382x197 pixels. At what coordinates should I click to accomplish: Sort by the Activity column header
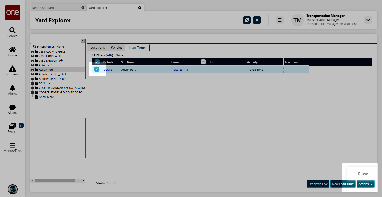pos(265,62)
